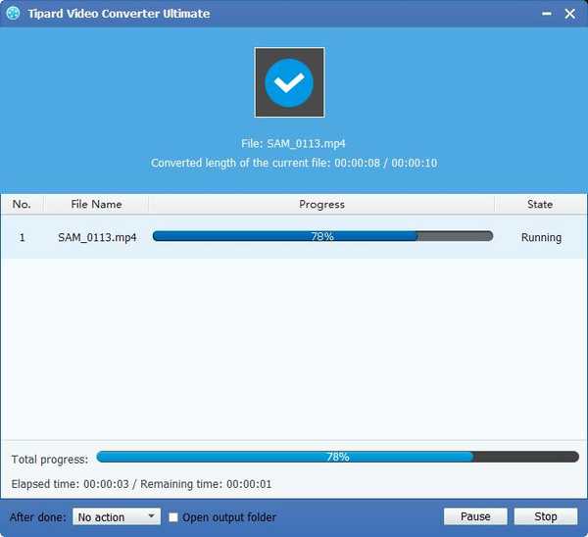Open the After done dropdown
Image resolution: width=588 pixels, height=537 pixels.
coord(117,516)
